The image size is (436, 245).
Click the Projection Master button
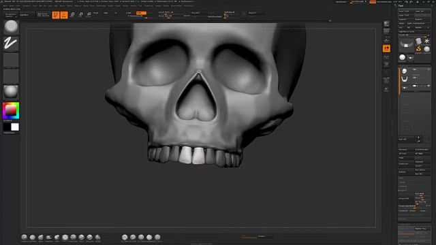[11, 15]
